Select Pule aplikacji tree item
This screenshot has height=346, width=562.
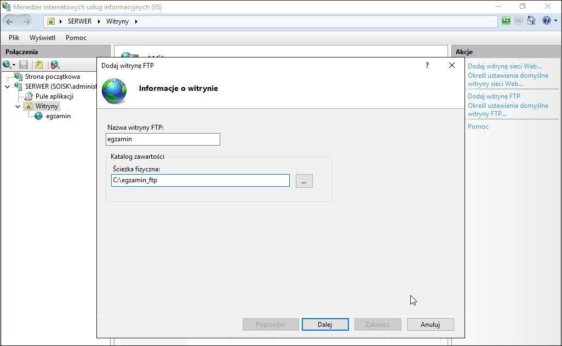click(54, 96)
